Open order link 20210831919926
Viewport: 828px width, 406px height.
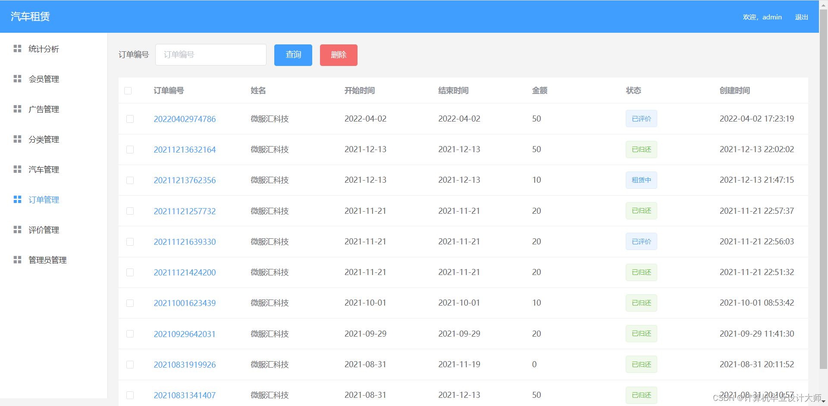185,365
